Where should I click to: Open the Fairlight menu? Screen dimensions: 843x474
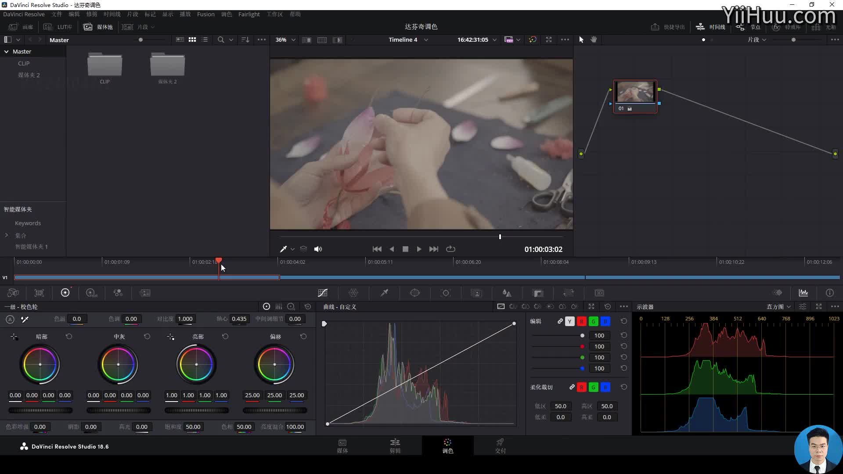coord(249,14)
